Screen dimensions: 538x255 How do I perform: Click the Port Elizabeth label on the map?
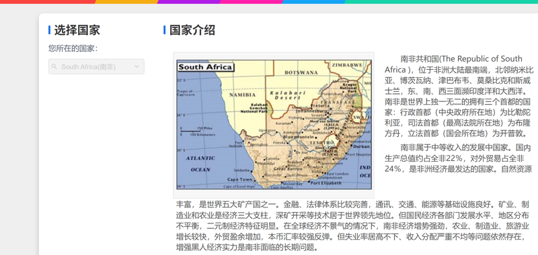tap(325, 183)
